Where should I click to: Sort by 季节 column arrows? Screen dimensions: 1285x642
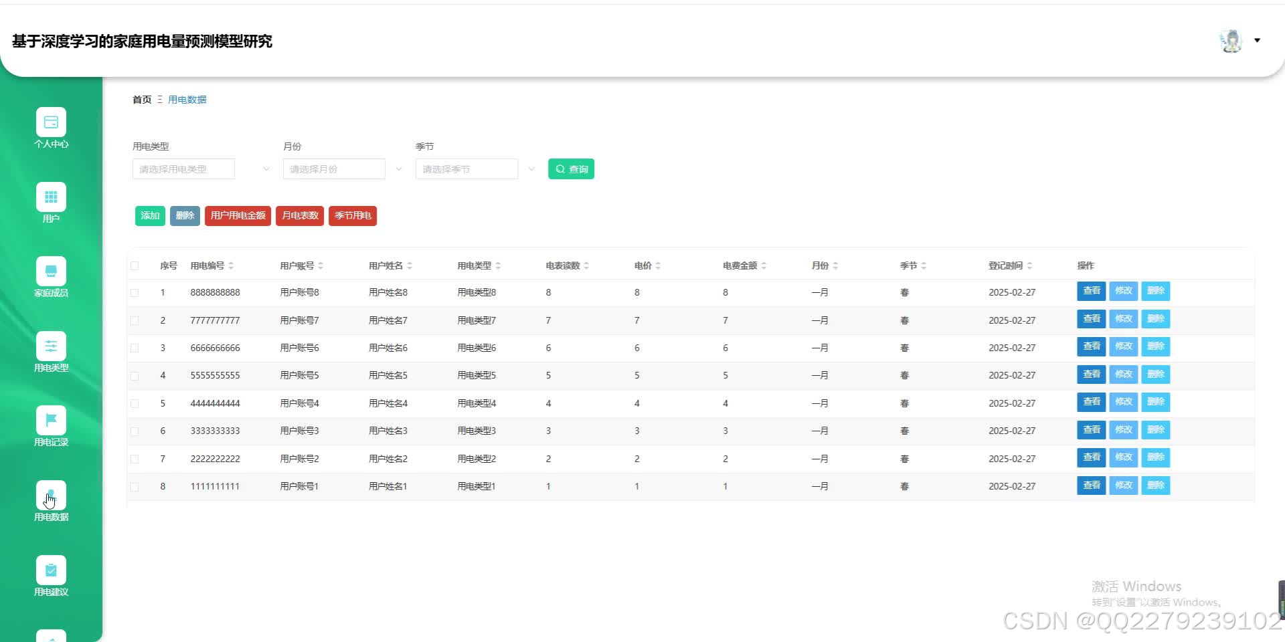(x=924, y=265)
